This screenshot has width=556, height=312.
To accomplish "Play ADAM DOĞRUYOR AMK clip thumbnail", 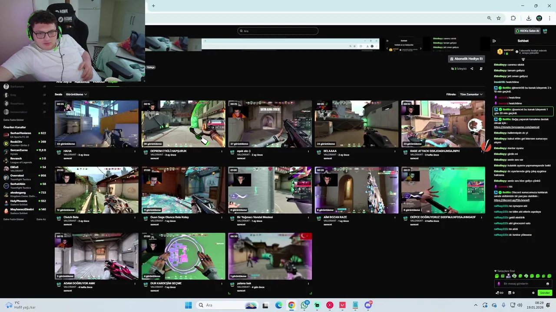I will tap(96, 256).
